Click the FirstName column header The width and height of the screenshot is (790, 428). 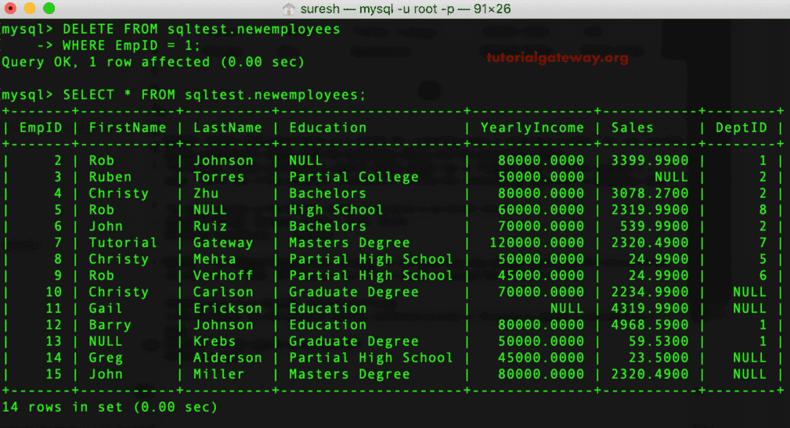pyautogui.click(x=128, y=128)
